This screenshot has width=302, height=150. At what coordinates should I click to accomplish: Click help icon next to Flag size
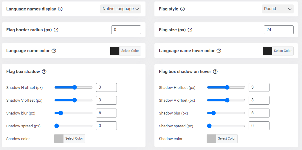(x=190, y=30)
